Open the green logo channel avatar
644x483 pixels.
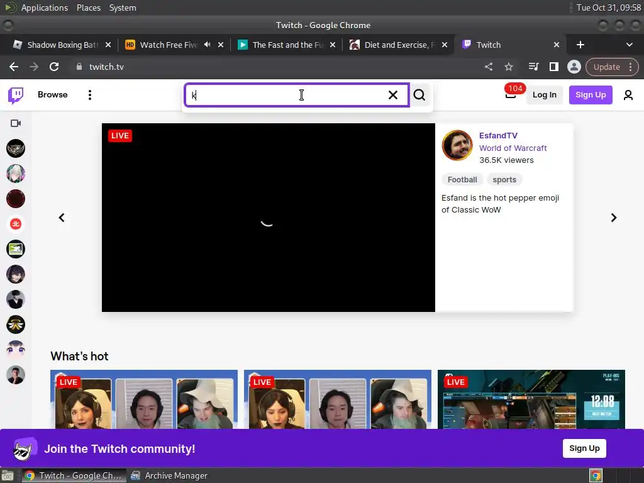(16, 249)
